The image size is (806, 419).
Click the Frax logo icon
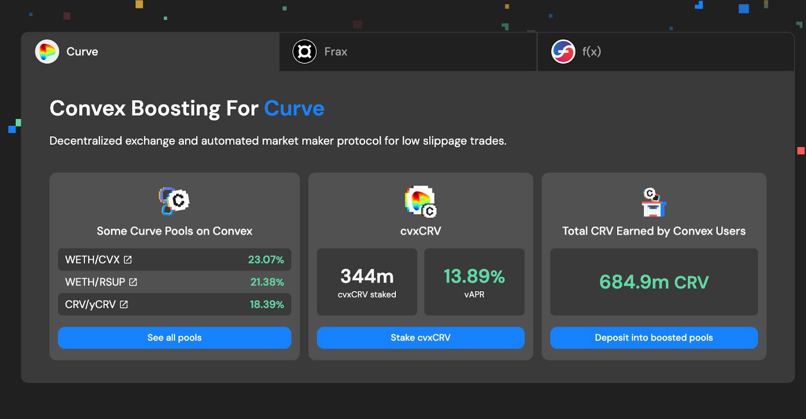305,51
